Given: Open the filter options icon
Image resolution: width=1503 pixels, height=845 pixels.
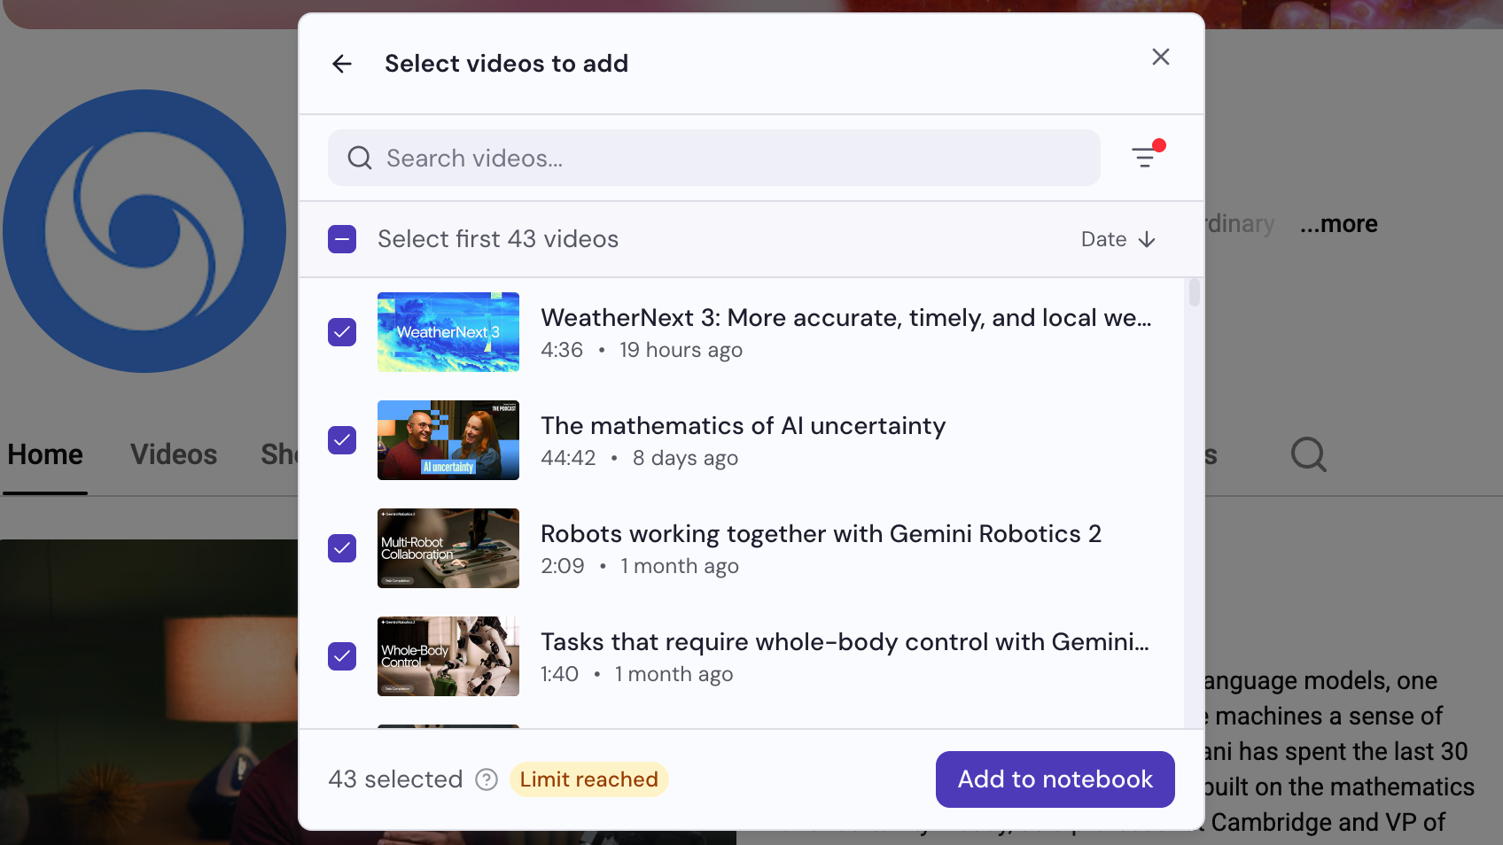Looking at the screenshot, I should click(x=1146, y=158).
